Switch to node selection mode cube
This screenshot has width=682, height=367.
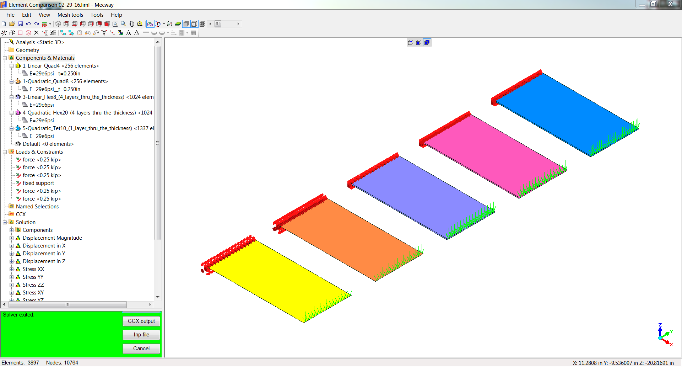411,42
